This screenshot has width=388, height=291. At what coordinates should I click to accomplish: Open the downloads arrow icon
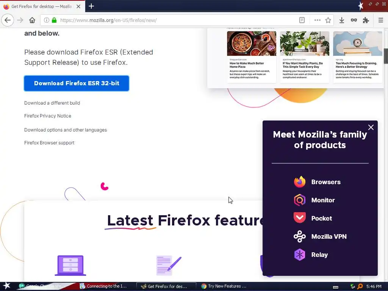(x=341, y=20)
